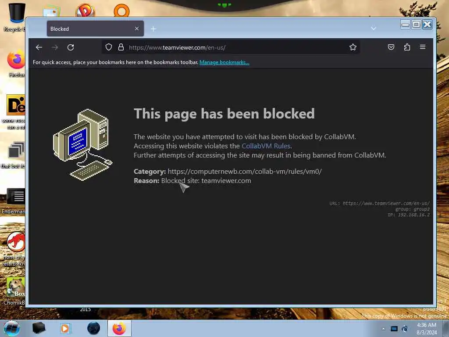Viewport: 449px width, 337px height.
Task: Reload the blocked page
Action: tap(71, 47)
